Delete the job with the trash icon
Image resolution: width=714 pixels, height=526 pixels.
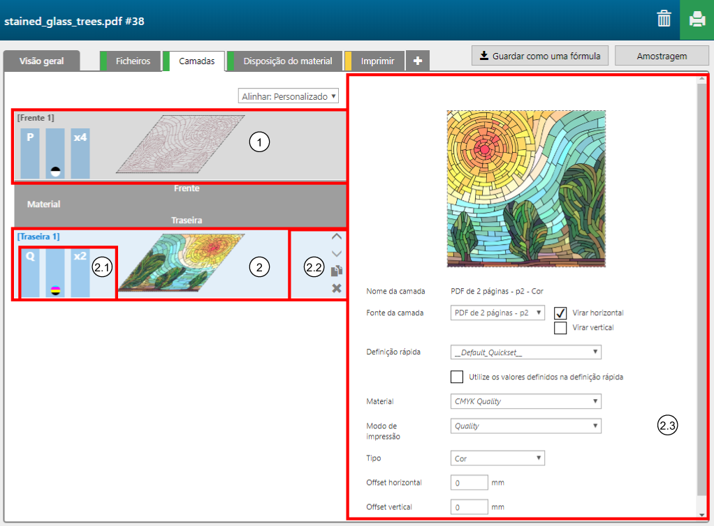pyautogui.click(x=664, y=19)
